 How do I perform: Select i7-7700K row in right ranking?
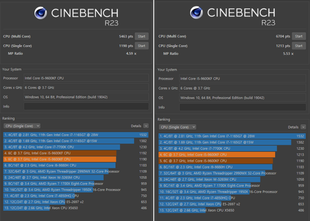click(232, 148)
